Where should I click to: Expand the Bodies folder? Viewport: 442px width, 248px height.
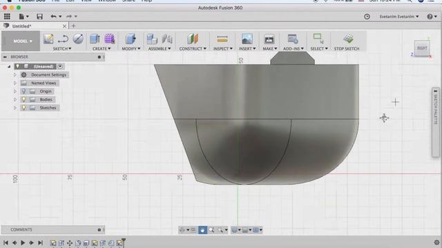[x=15, y=99]
